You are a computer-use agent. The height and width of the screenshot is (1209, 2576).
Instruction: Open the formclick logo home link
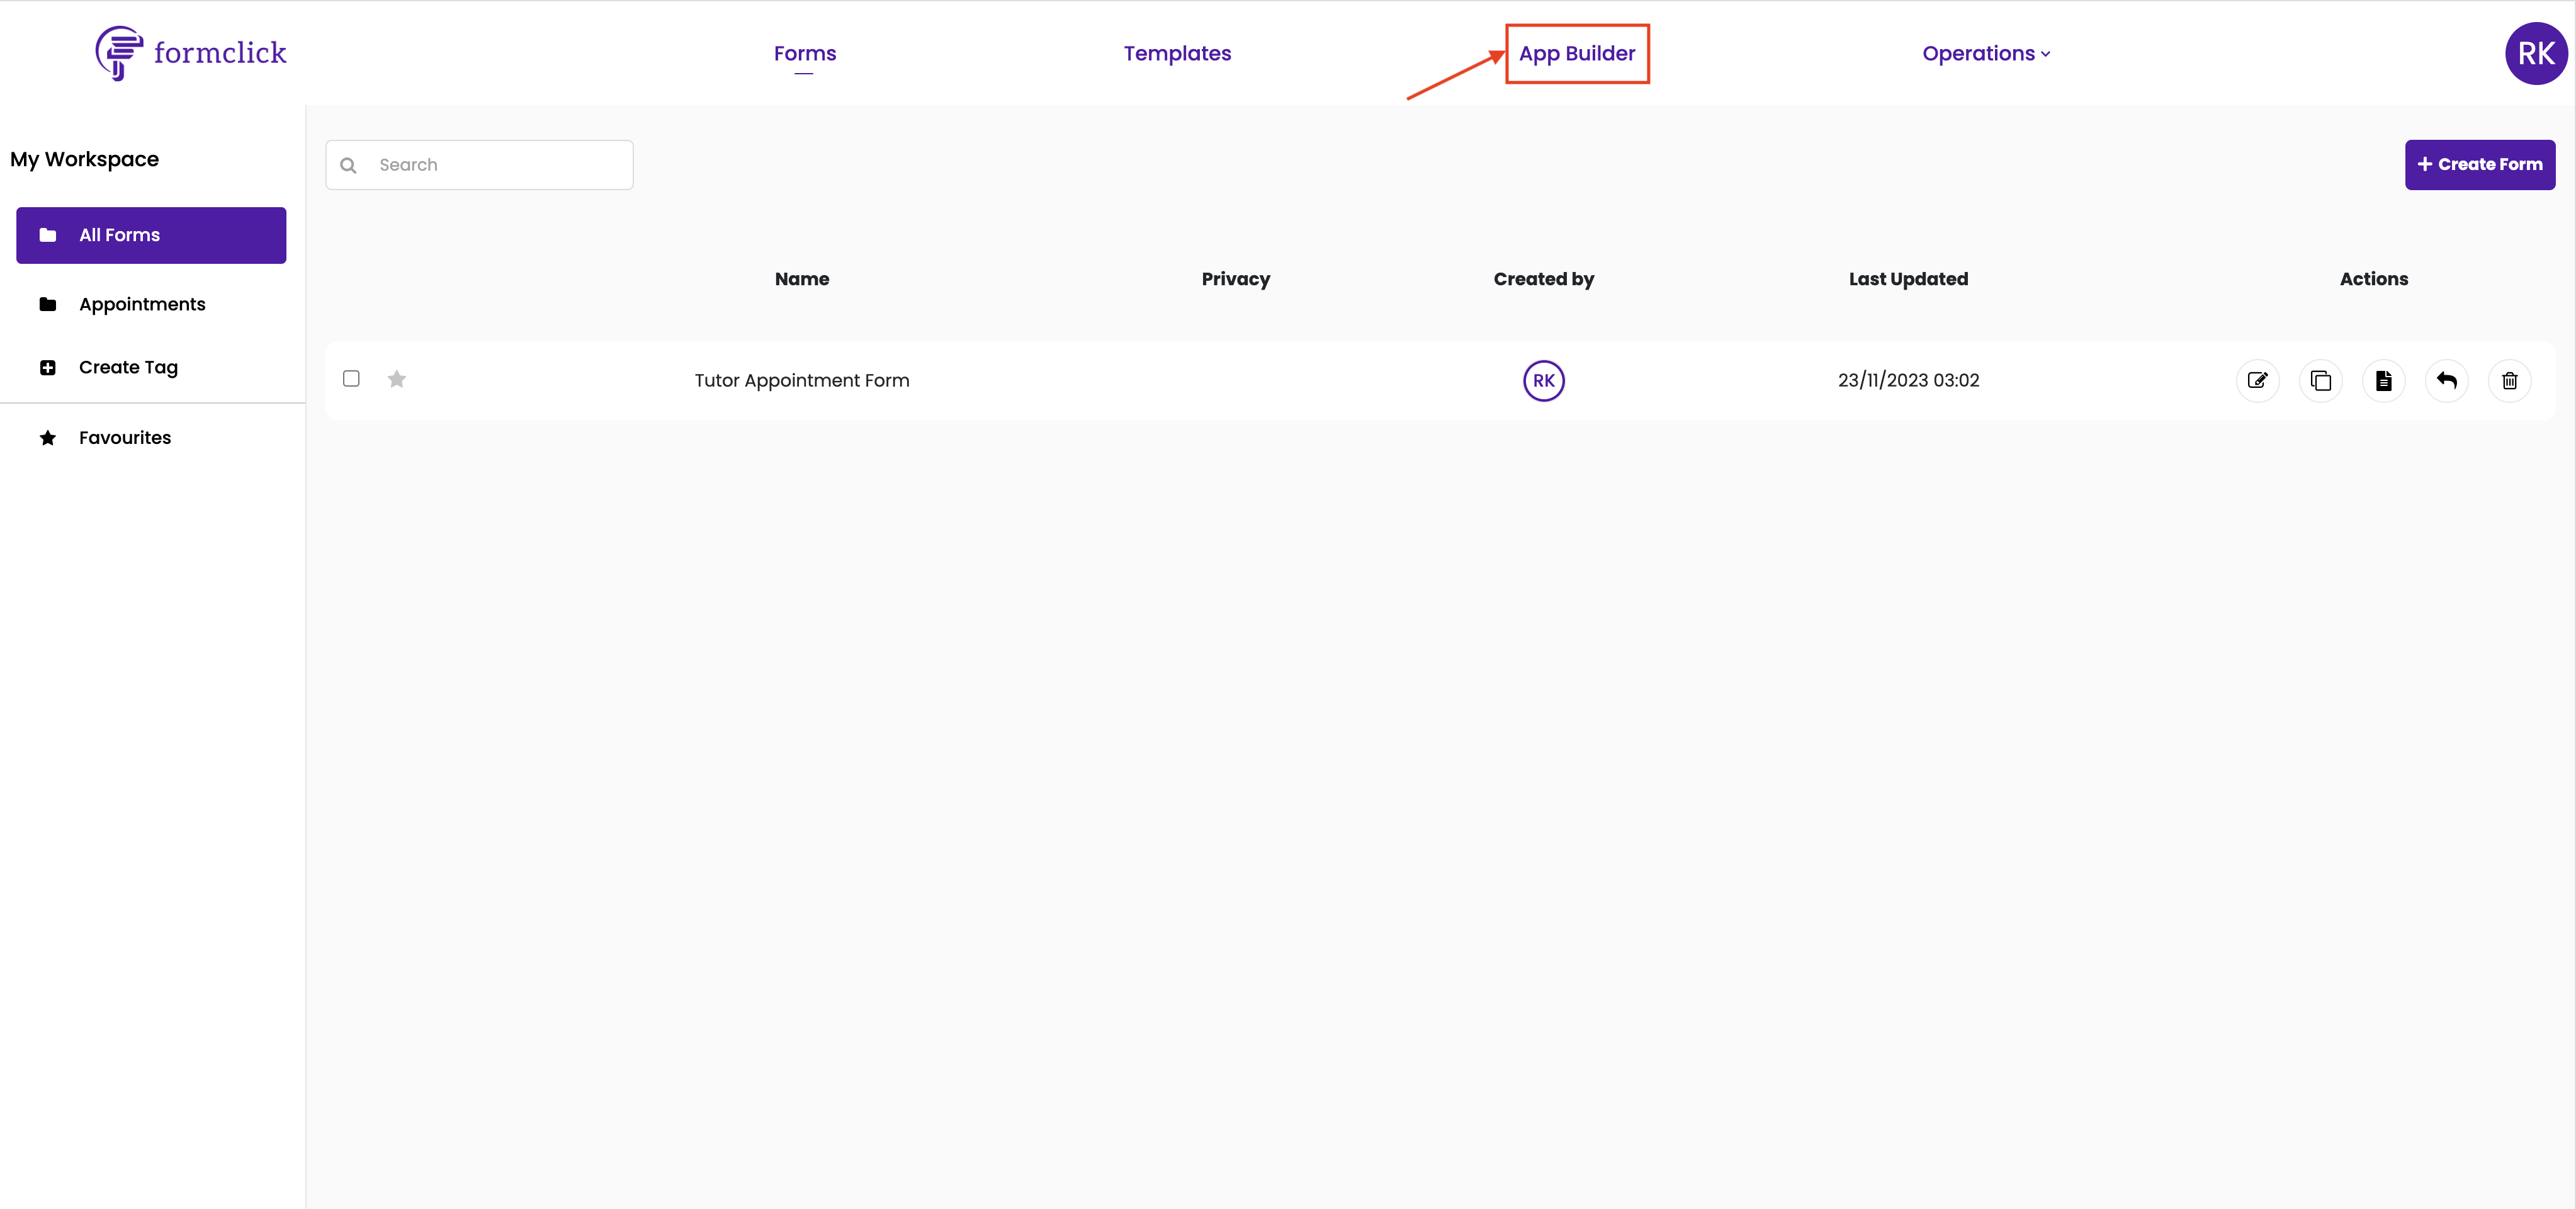point(190,53)
